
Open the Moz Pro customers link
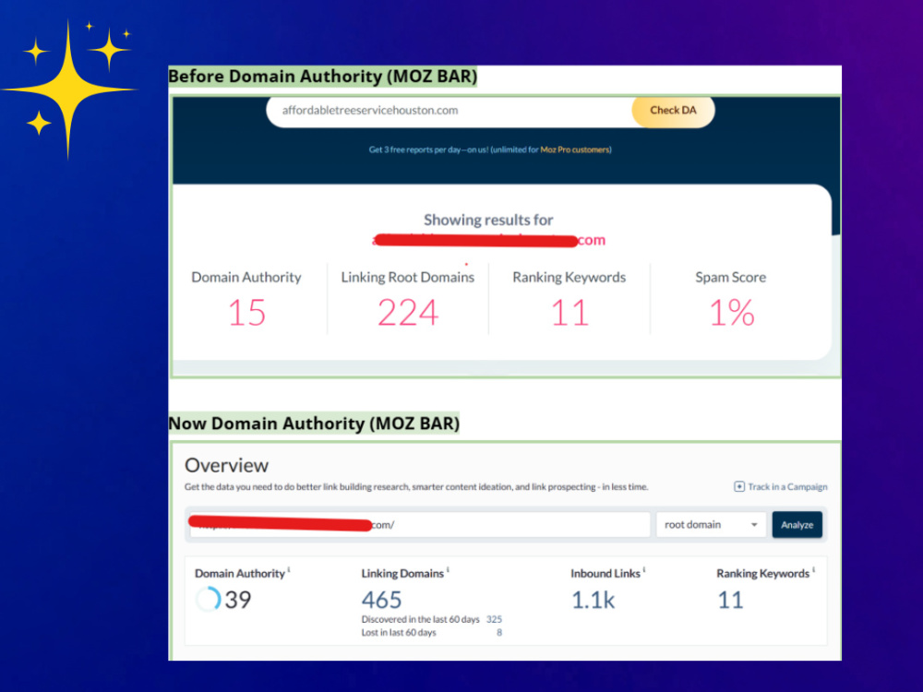point(574,150)
